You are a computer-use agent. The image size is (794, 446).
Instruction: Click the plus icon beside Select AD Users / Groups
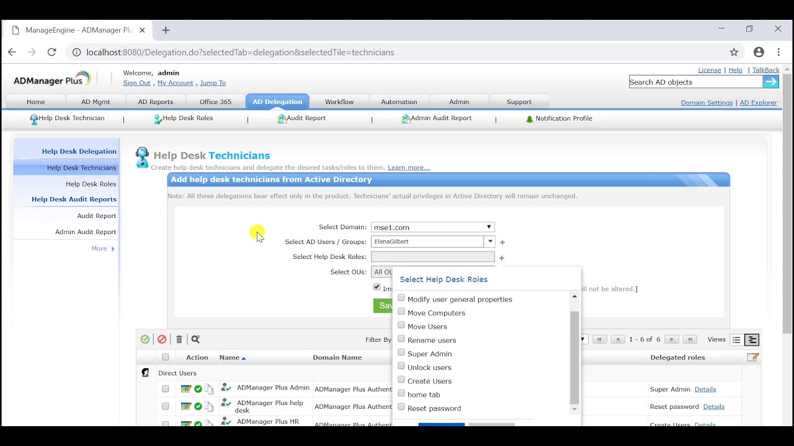point(502,243)
